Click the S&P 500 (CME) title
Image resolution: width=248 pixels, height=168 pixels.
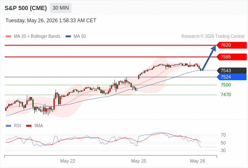tap(26, 8)
